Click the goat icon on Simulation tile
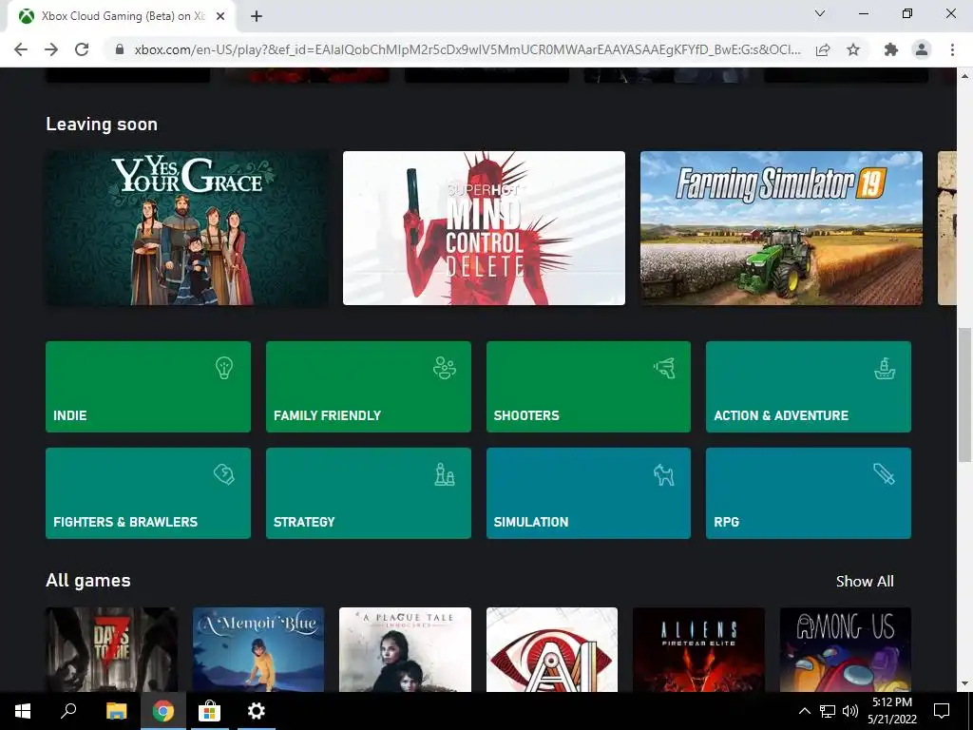Viewport: 973px width, 730px height. (664, 475)
